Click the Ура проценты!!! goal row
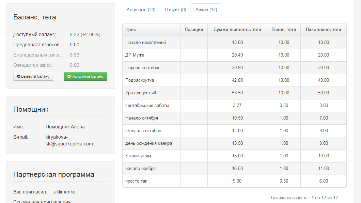 click(141, 93)
